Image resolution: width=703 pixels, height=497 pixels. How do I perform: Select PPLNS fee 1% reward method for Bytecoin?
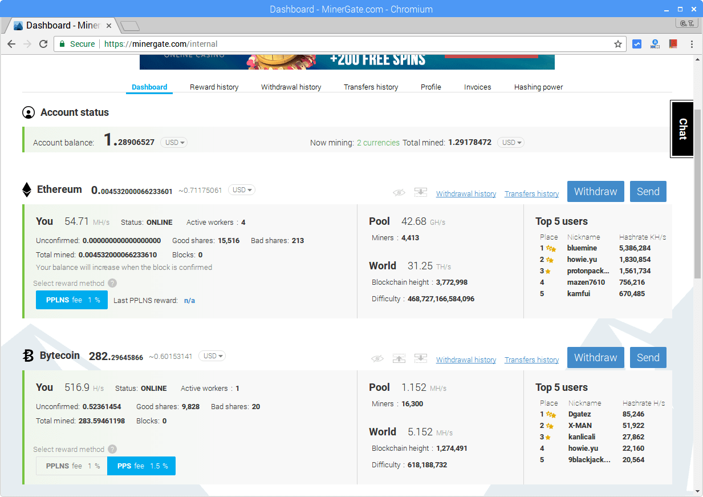(72, 466)
